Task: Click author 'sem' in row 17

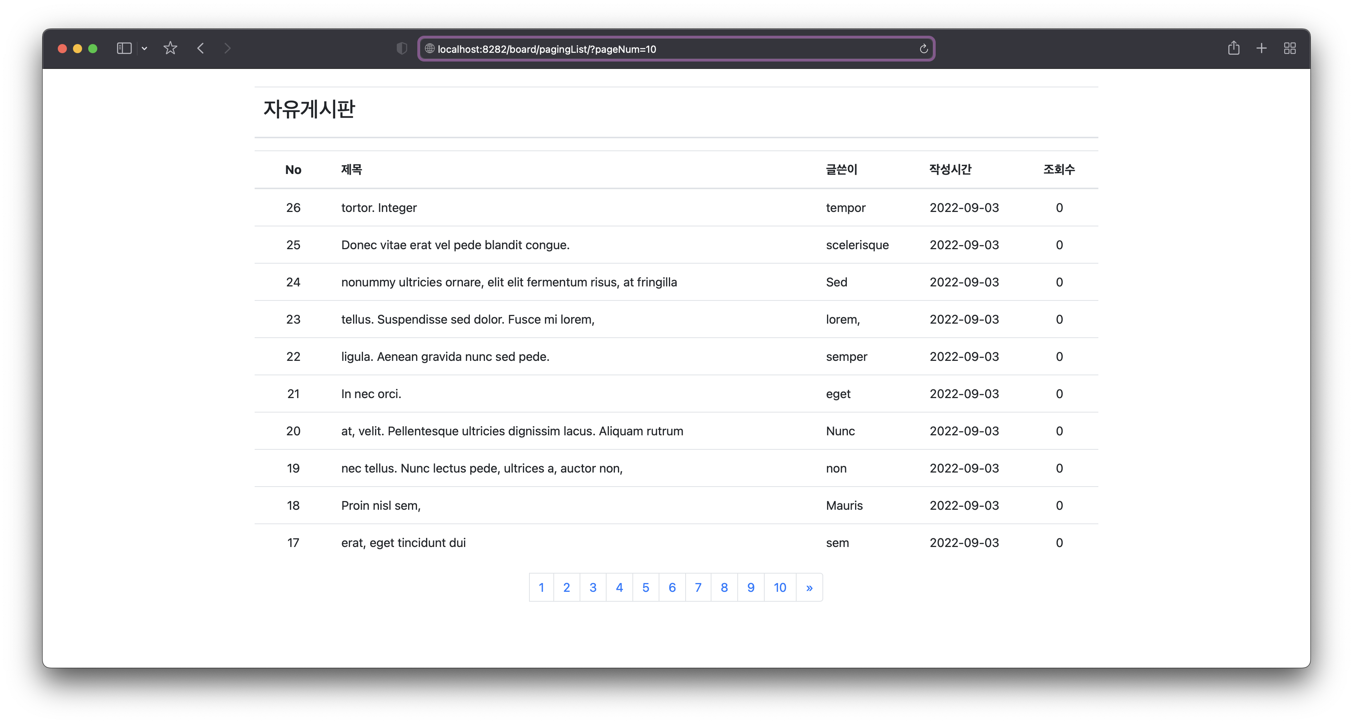Action: (837, 543)
